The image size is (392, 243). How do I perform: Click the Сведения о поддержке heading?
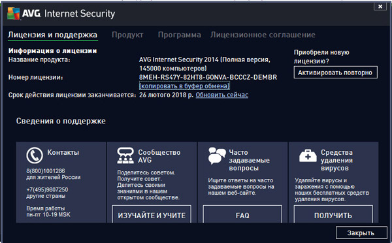pyautogui.click(x=61, y=121)
